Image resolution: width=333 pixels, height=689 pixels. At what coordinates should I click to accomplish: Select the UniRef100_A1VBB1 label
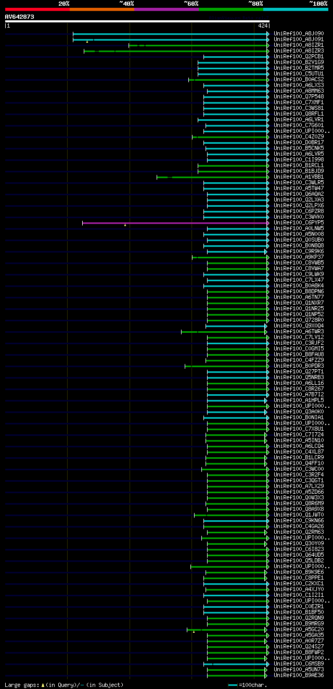point(299,177)
